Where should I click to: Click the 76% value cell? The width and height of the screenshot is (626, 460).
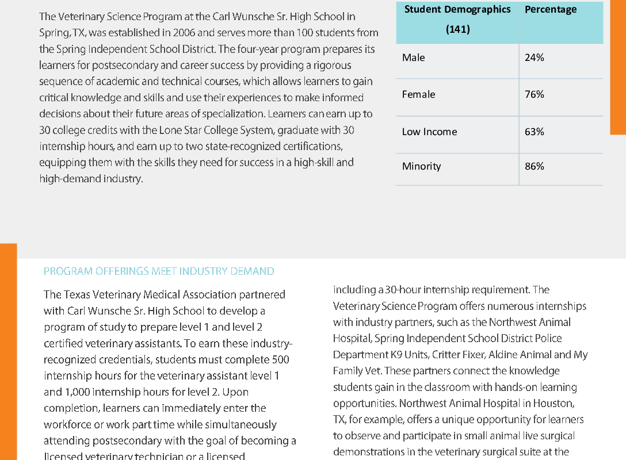[x=534, y=94]
